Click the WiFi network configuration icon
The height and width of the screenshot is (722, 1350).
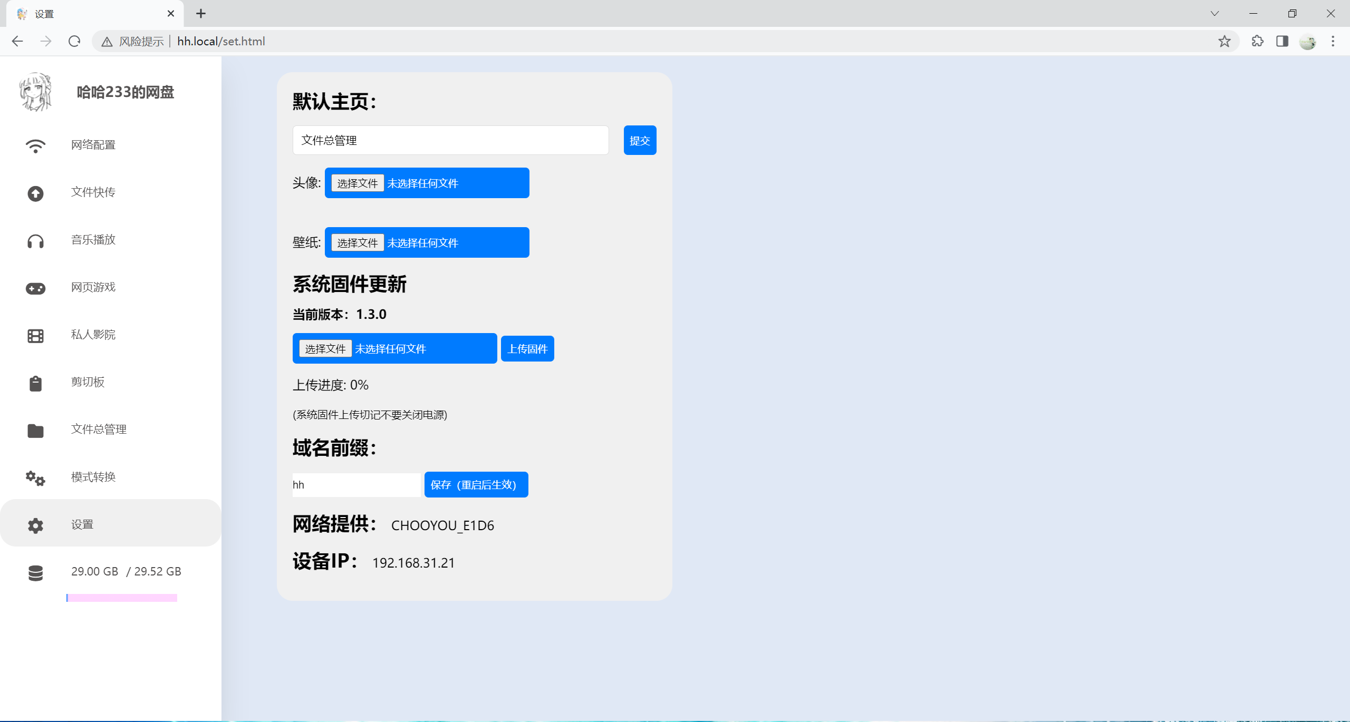[x=35, y=146]
